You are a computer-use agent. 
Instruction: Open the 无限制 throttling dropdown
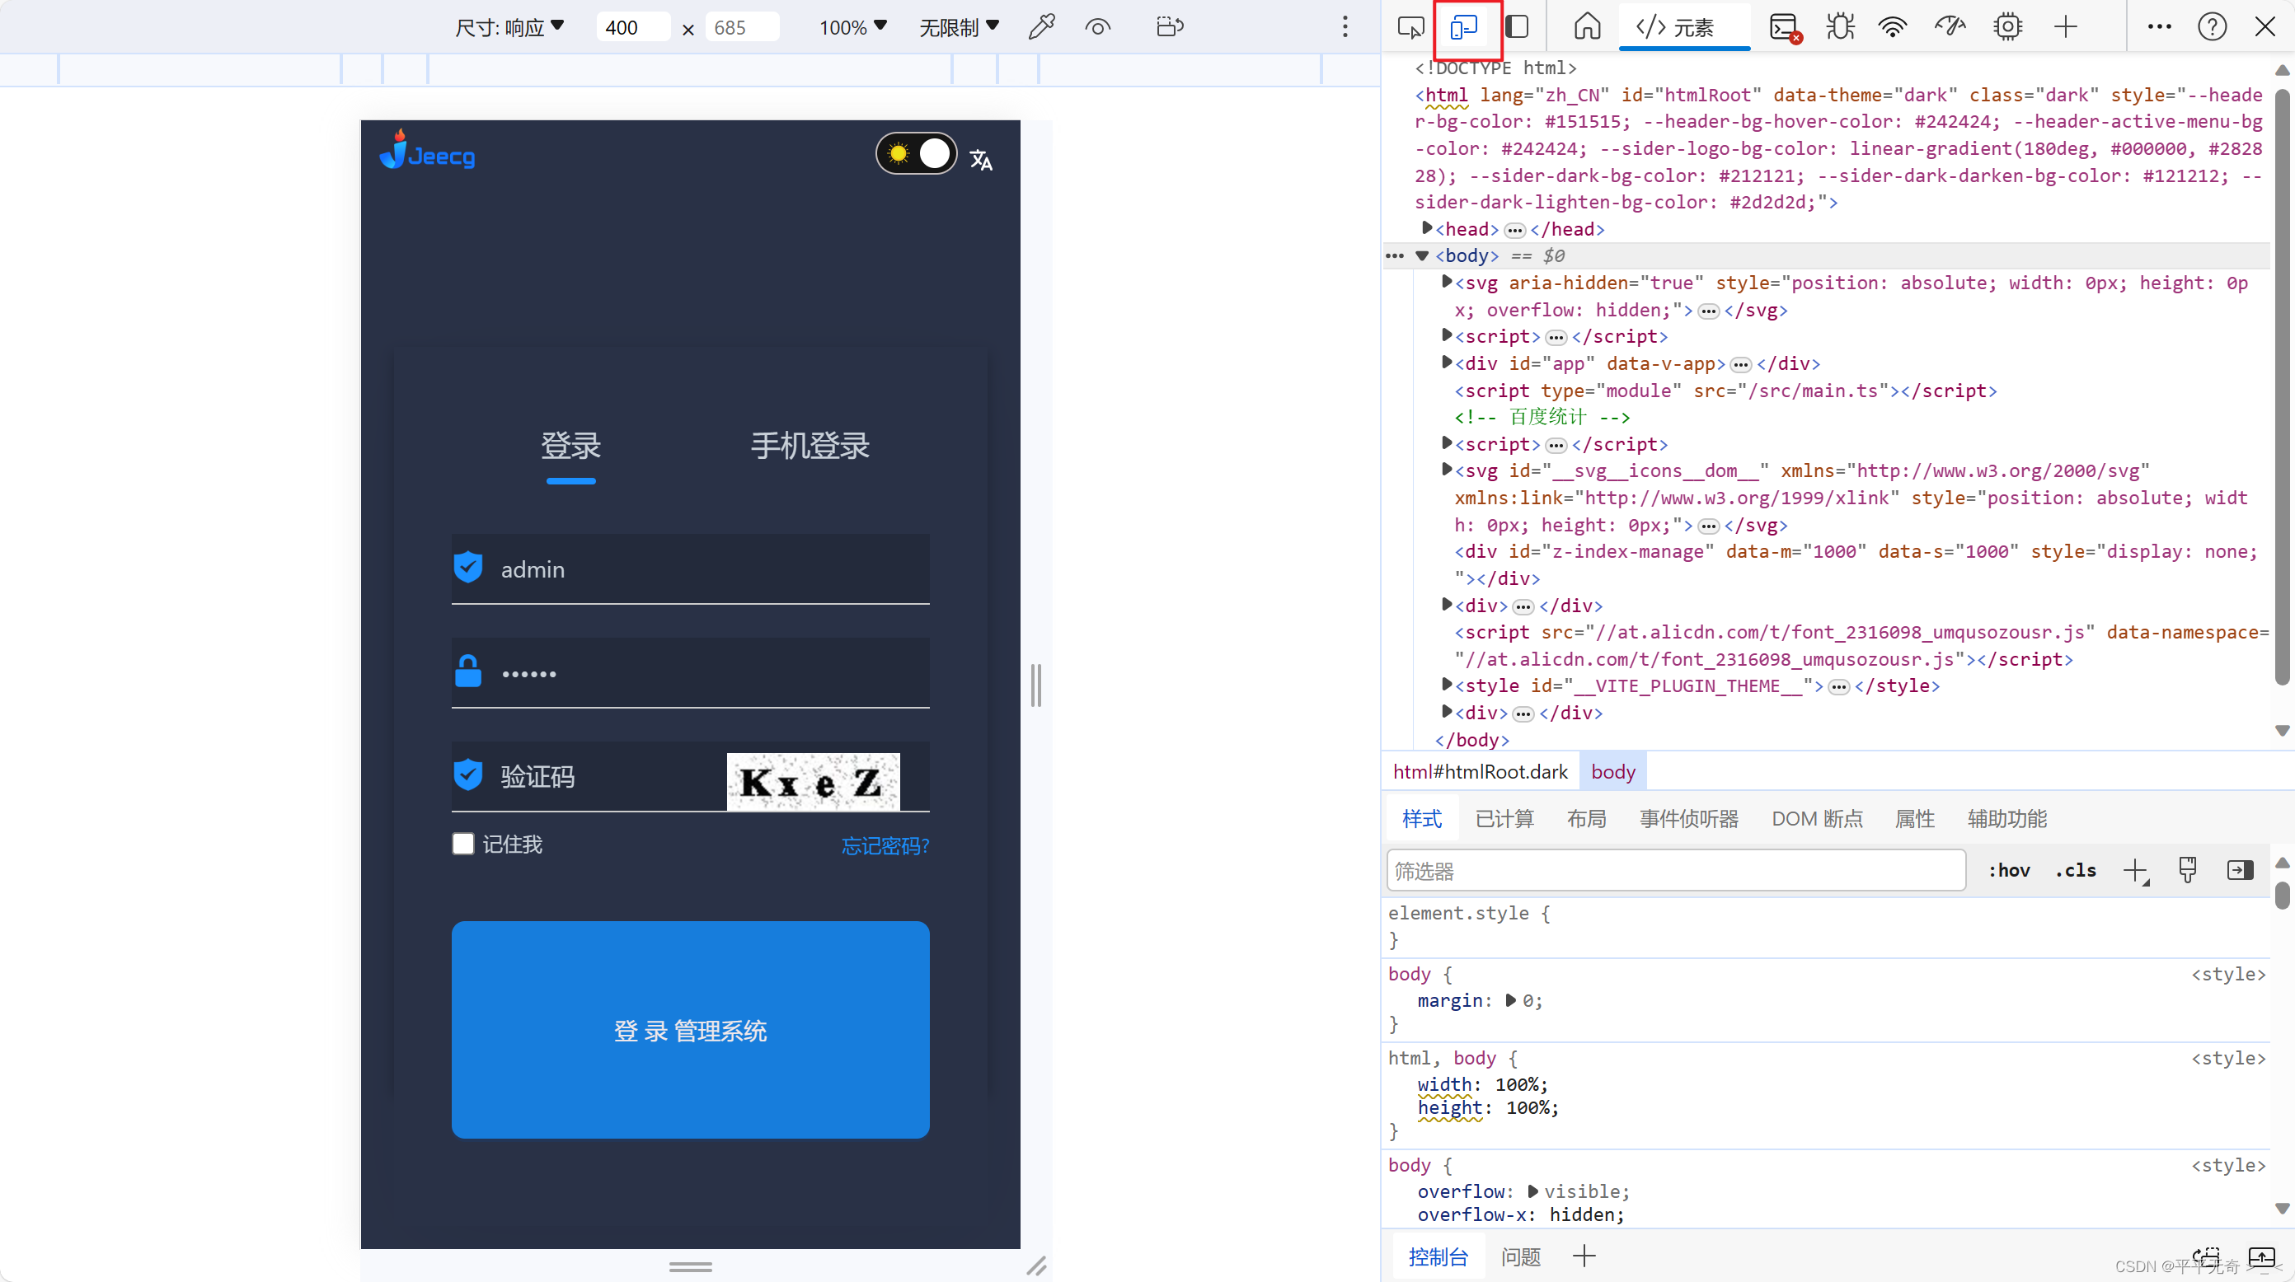960,26
